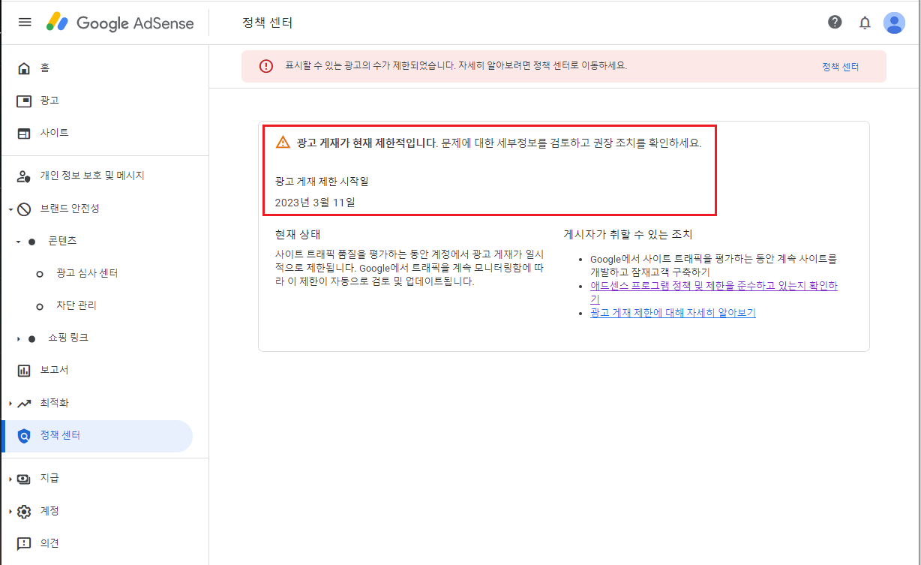
Task: Open the navigation hamburger menu
Action: coord(25,22)
